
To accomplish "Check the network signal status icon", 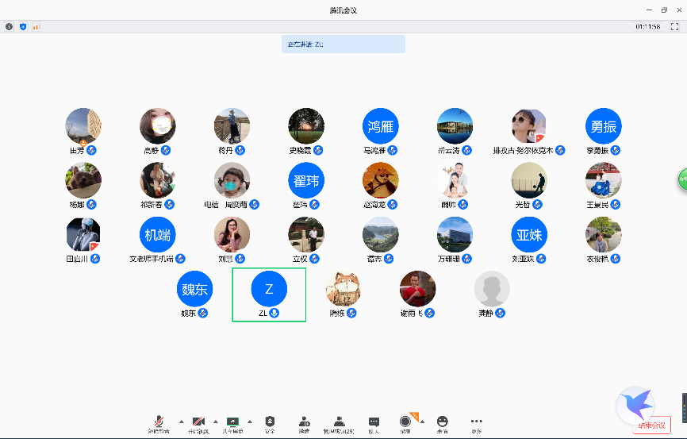I will tap(36, 26).
